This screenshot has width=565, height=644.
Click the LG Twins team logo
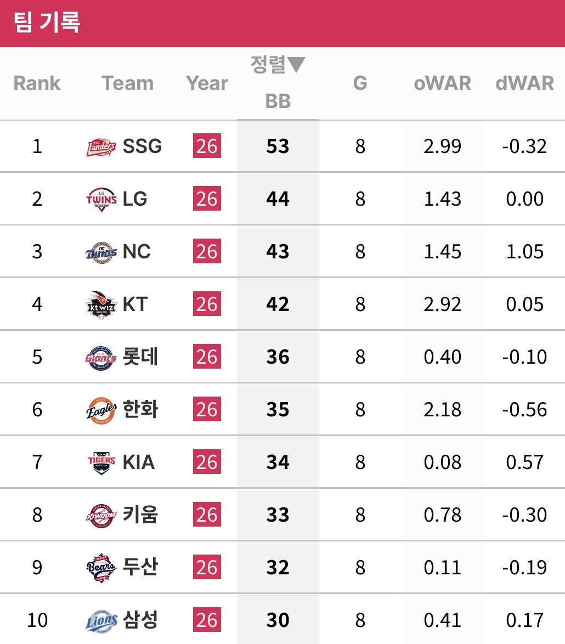click(101, 199)
